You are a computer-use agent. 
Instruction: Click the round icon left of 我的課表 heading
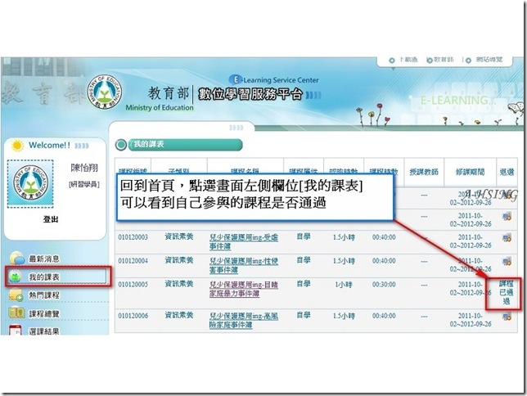coord(121,145)
